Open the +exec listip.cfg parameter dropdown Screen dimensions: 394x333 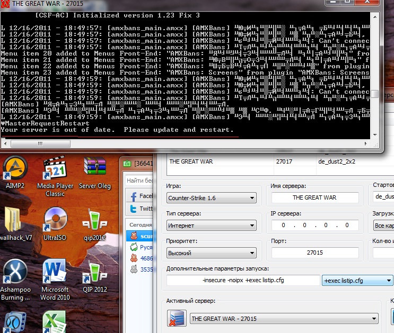357,281
